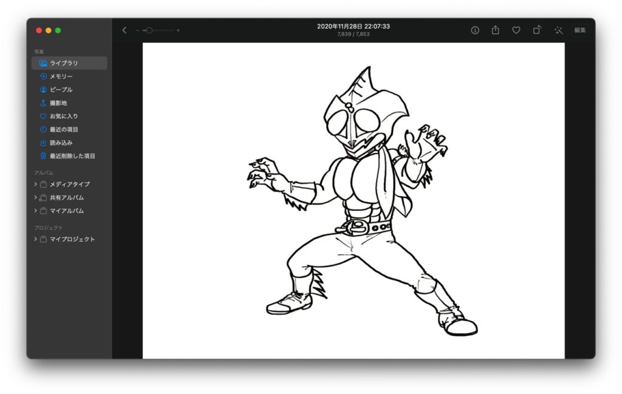Viewport: 622px width, 394px height.
Task: Click the プロジェクト section header
Action: coord(49,228)
